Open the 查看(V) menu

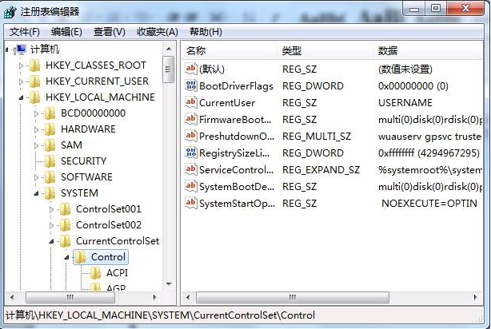(110, 32)
